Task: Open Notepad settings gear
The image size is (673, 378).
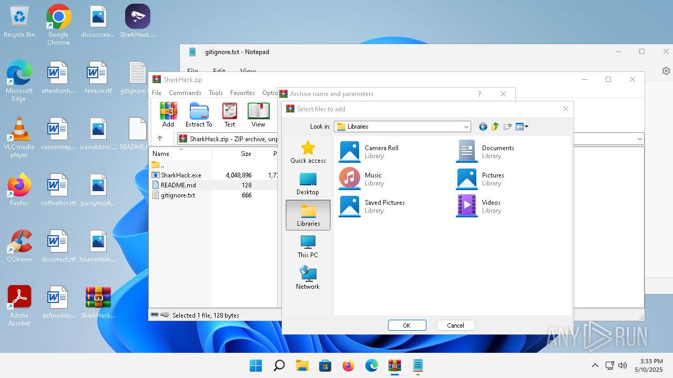Action: (x=666, y=71)
